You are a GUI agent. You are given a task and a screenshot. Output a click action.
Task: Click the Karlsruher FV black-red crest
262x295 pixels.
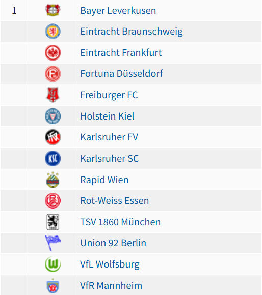[x=53, y=137]
